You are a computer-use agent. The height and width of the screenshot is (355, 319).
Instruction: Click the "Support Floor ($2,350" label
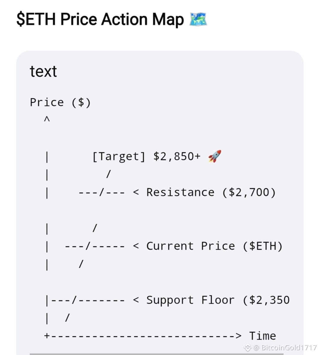point(218,300)
